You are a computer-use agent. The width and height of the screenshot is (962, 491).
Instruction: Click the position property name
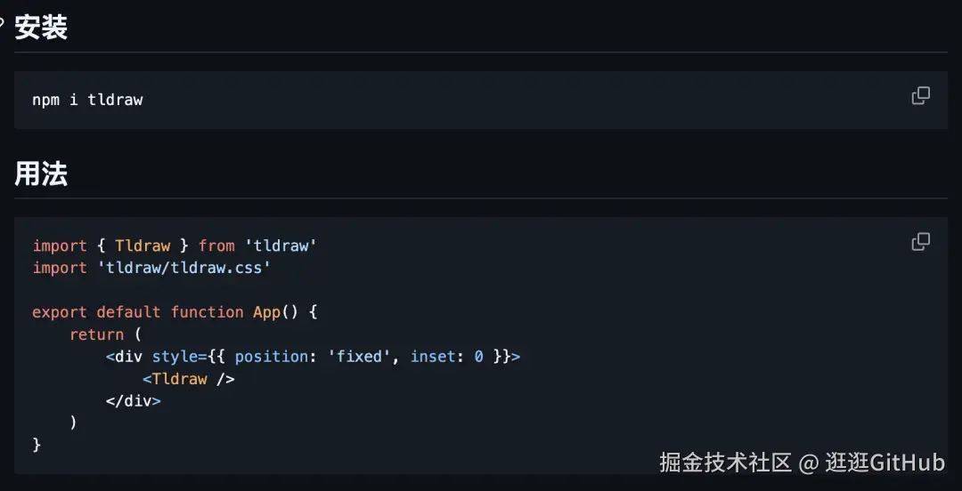(271, 356)
